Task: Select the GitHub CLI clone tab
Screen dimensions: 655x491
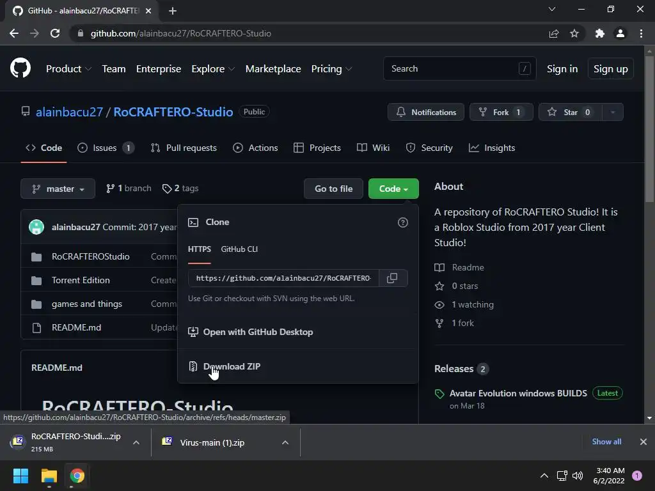Action: pos(239,249)
